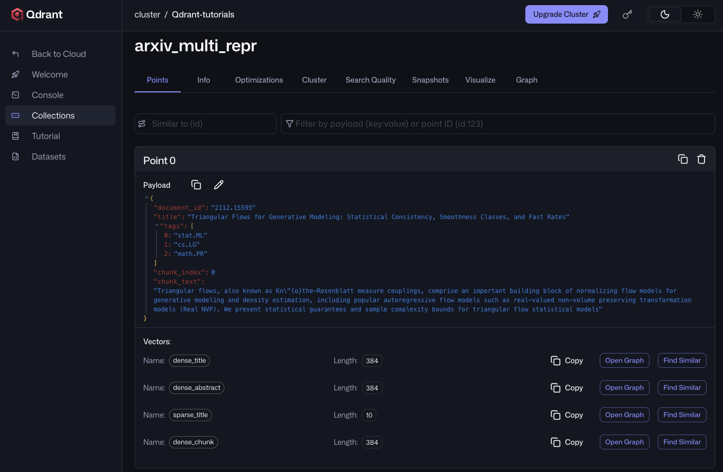Find Similar using dense_abstract vector
This screenshot has width=723, height=472.
pyautogui.click(x=682, y=388)
